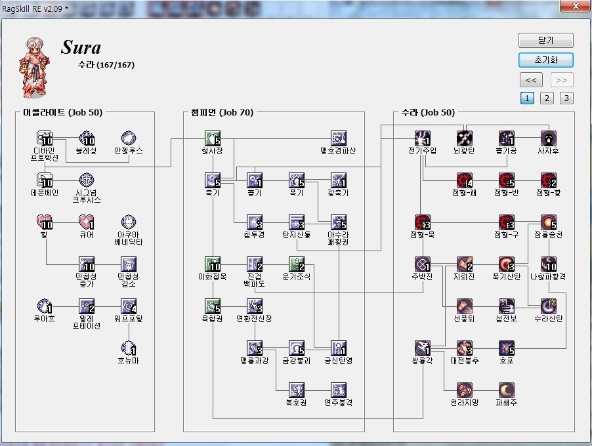The image size is (592, 446).
Task: Click the 디바인 프로텍션 skill icon
Action: [45, 138]
